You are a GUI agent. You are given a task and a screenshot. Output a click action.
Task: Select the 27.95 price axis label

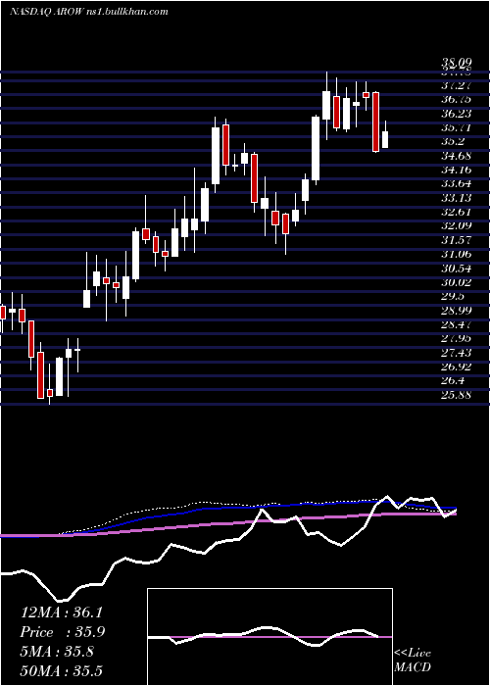(x=457, y=338)
